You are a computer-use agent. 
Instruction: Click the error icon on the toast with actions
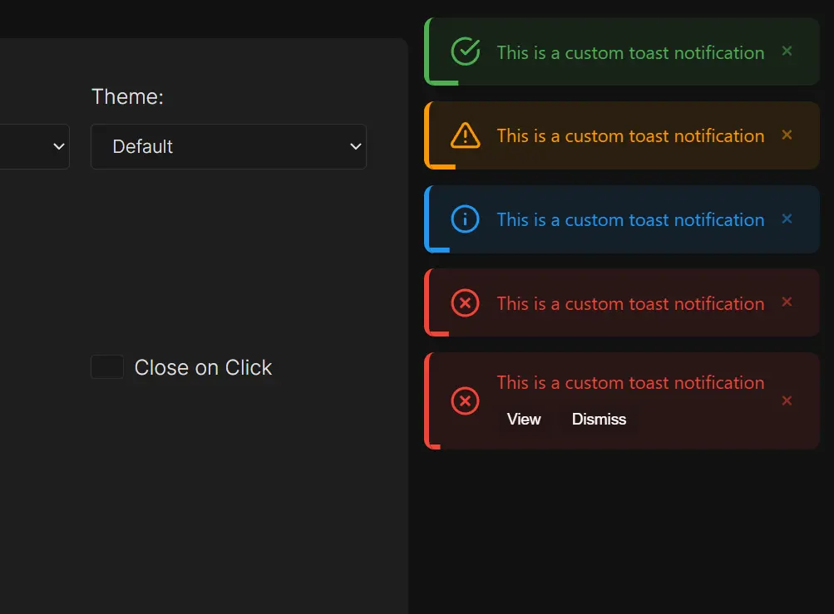(x=465, y=401)
